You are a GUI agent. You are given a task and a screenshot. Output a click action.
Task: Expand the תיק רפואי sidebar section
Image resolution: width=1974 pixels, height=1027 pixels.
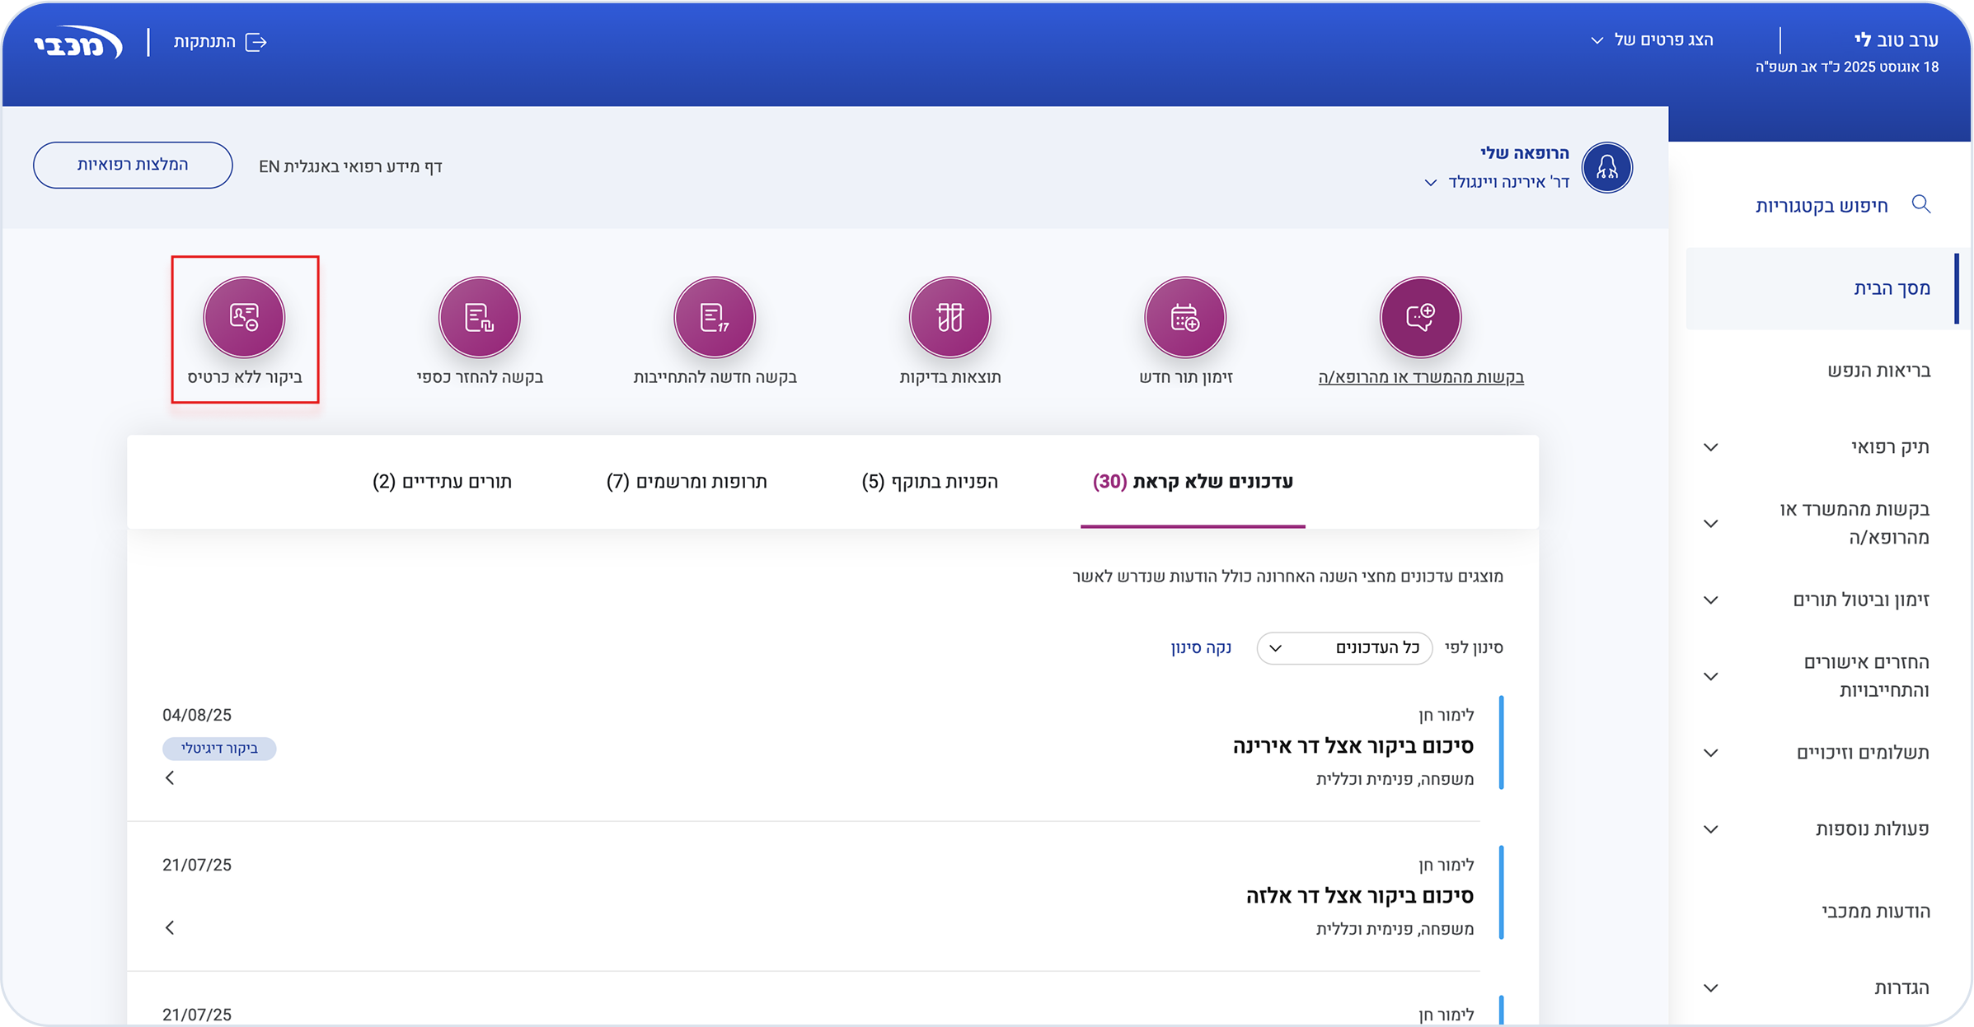point(1711,447)
